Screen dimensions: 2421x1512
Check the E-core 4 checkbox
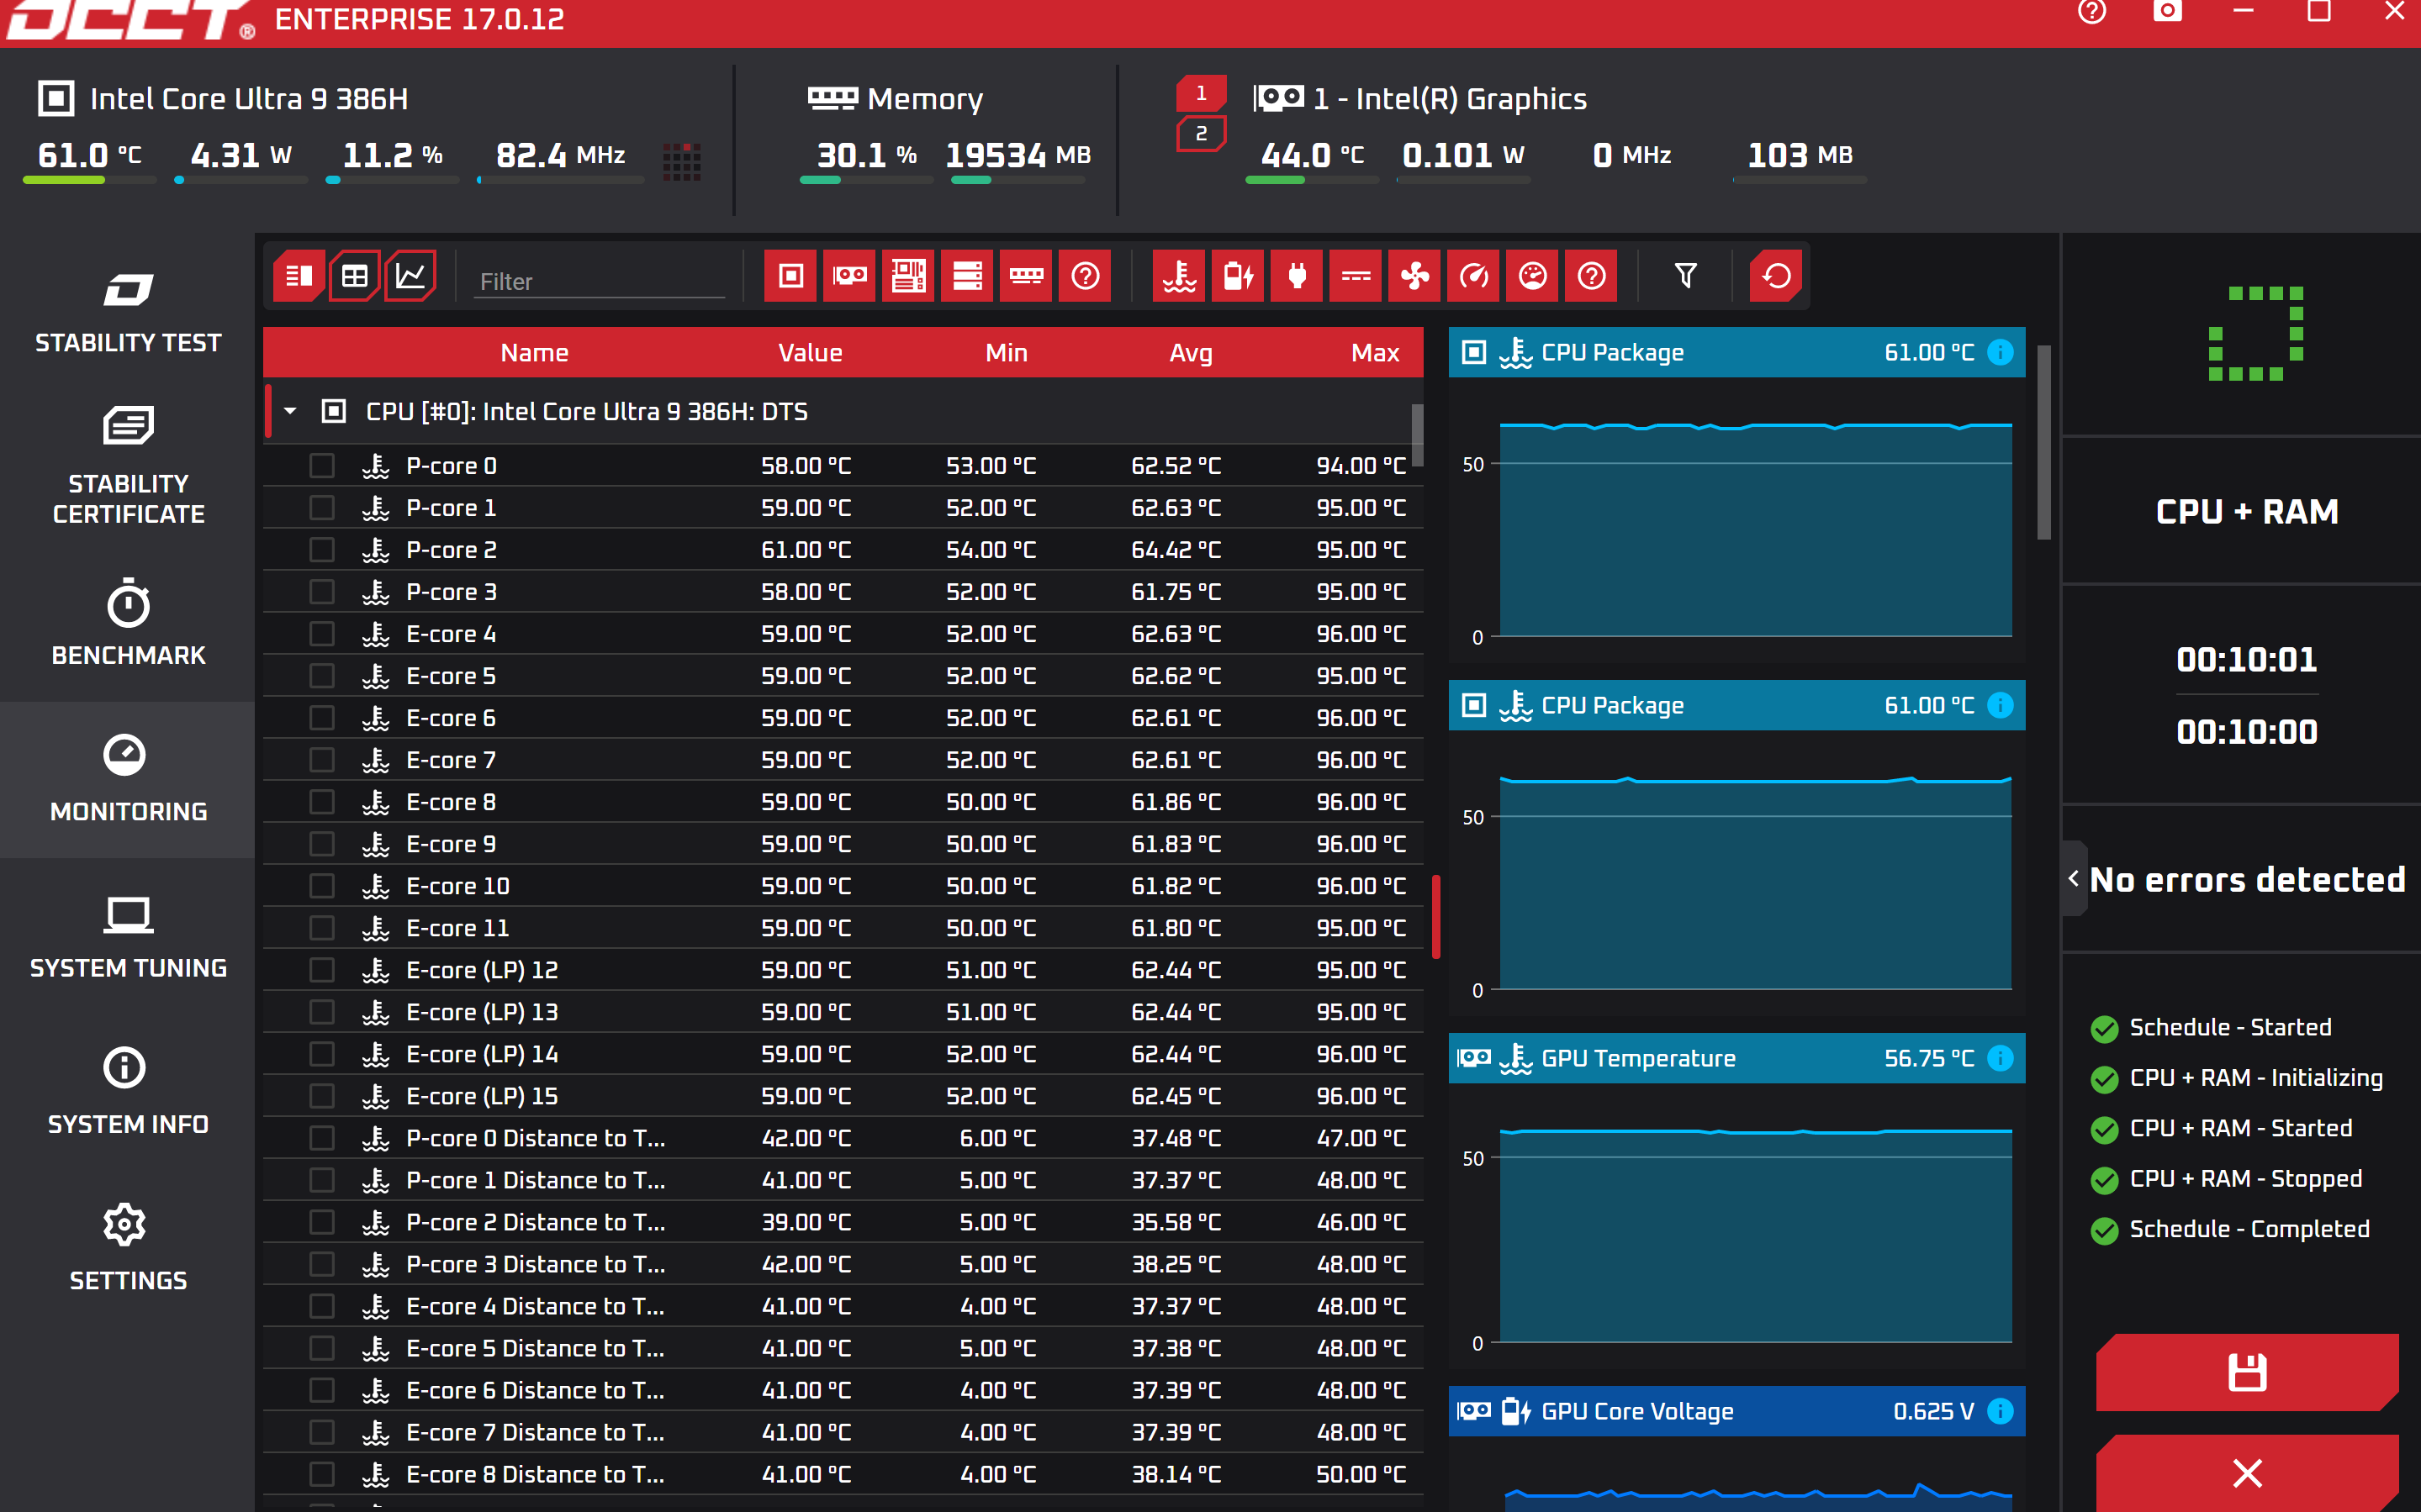(321, 634)
